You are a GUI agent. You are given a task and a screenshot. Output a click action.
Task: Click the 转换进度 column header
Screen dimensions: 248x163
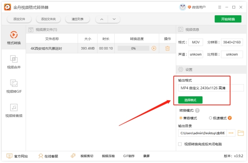[137, 39]
